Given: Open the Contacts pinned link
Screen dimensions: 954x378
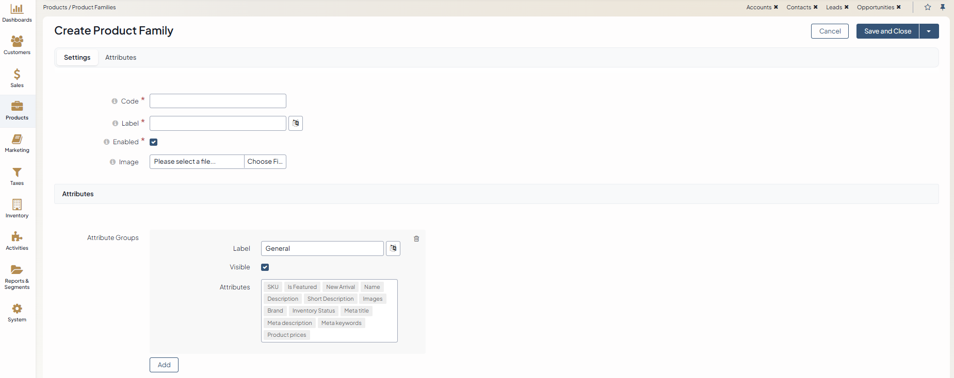Looking at the screenshot, I should point(799,7).
